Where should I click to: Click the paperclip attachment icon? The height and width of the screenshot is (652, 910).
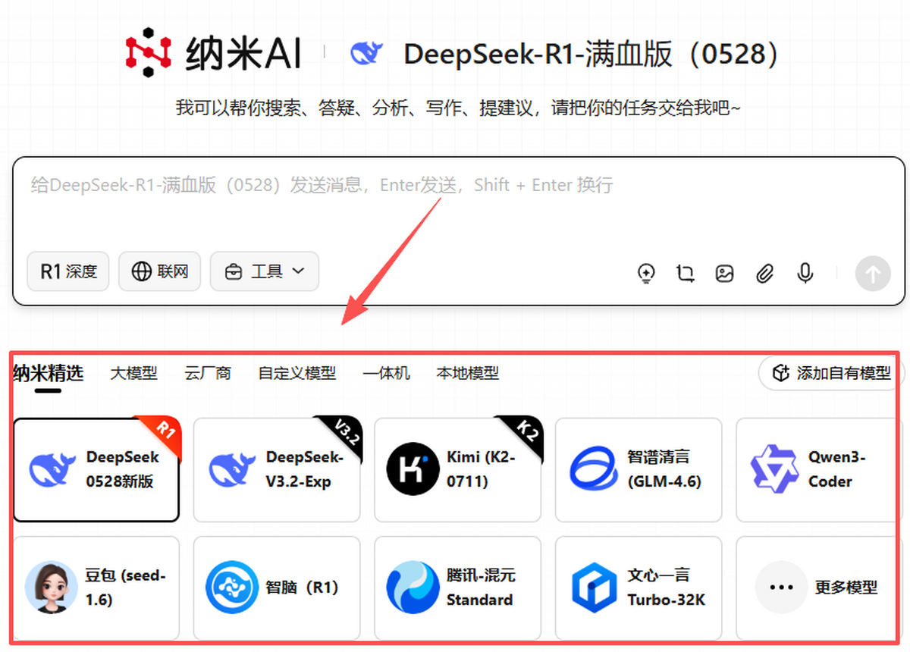click(764, 273)
